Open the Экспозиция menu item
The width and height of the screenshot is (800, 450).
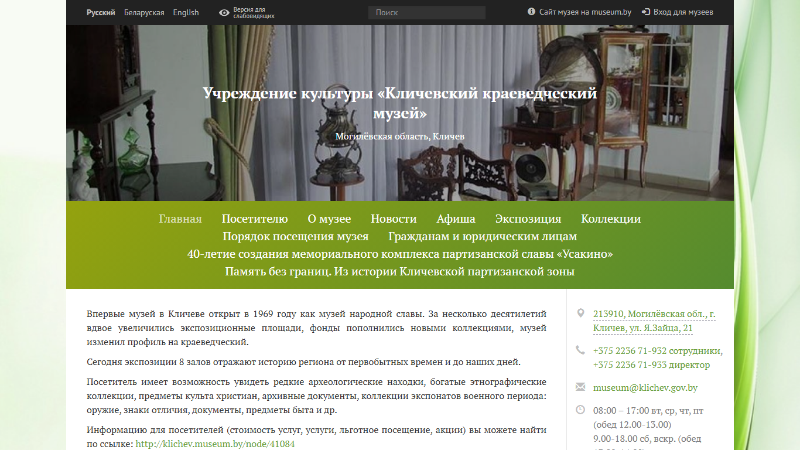[528, 219]
